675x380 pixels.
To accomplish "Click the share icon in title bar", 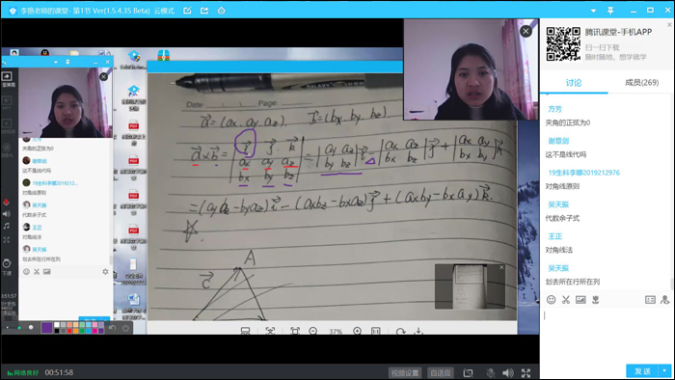I will click(x=204, y=11).
